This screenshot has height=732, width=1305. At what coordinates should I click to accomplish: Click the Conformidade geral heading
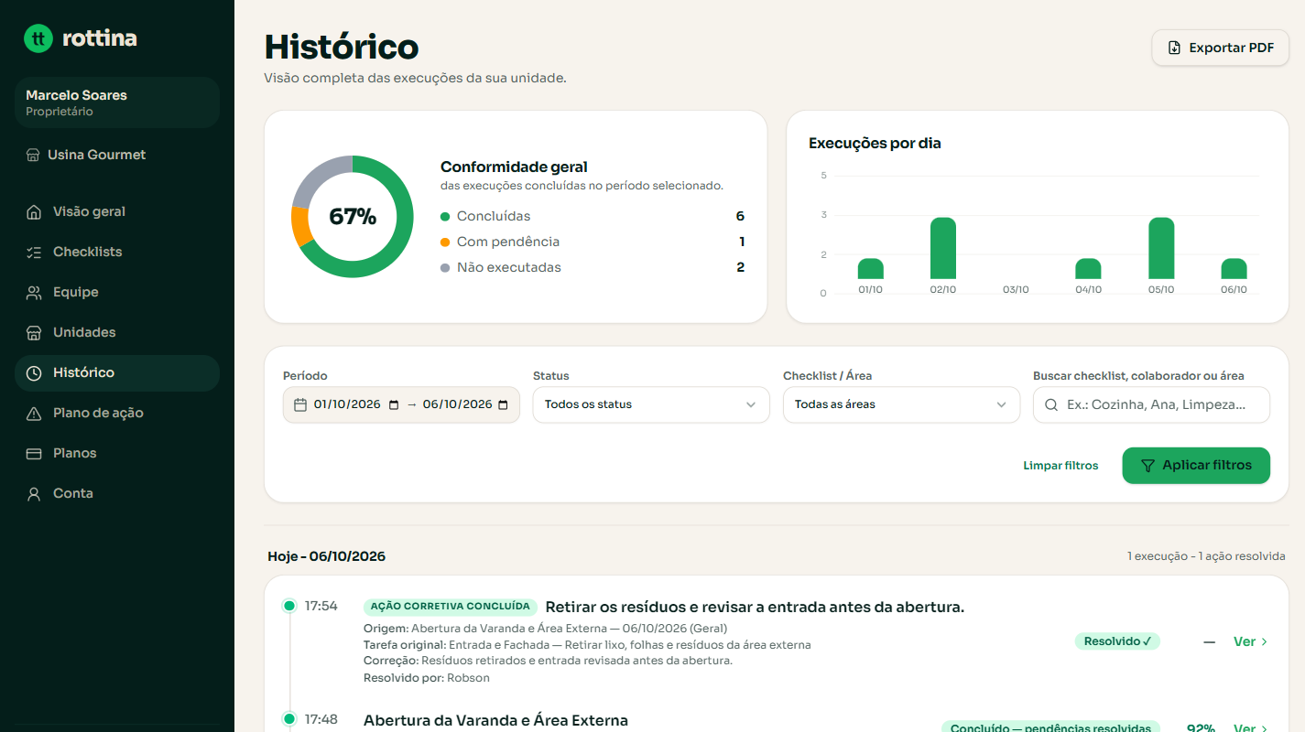(514, 167)
